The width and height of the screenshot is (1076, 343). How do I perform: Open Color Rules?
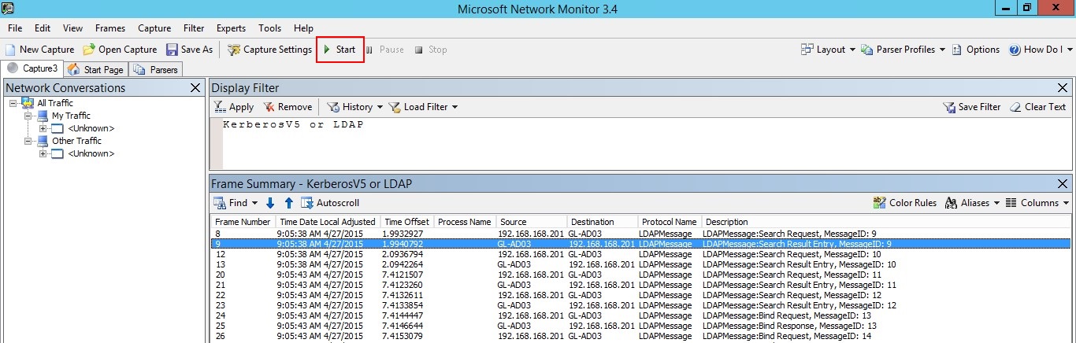[x=905, y=203]
